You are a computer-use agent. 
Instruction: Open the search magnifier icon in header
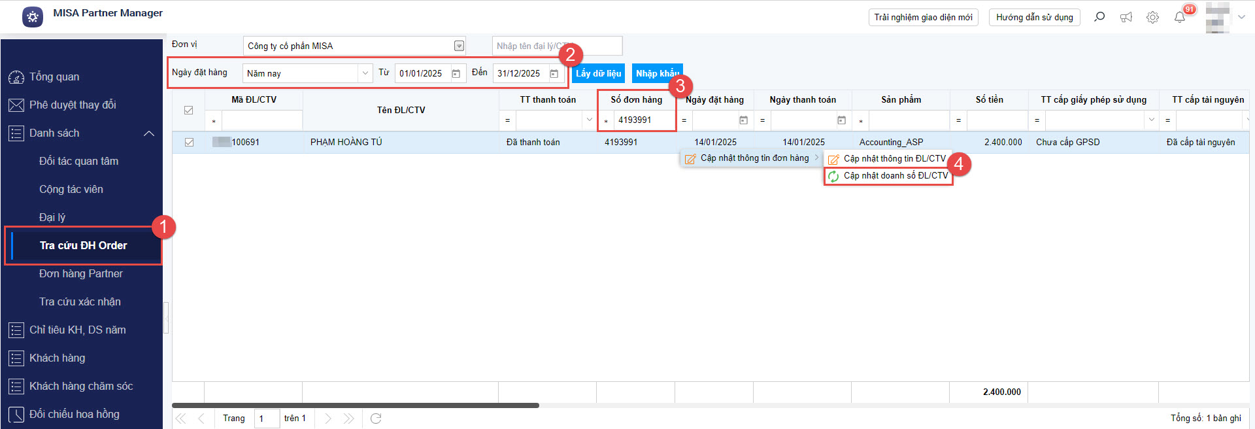[1099, 17]
